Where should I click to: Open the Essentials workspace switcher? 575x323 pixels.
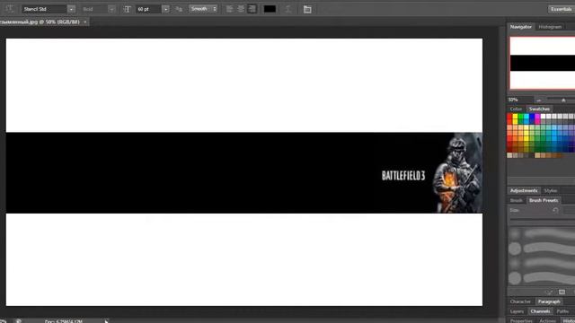pyautogui.click(x=562, y=9)
